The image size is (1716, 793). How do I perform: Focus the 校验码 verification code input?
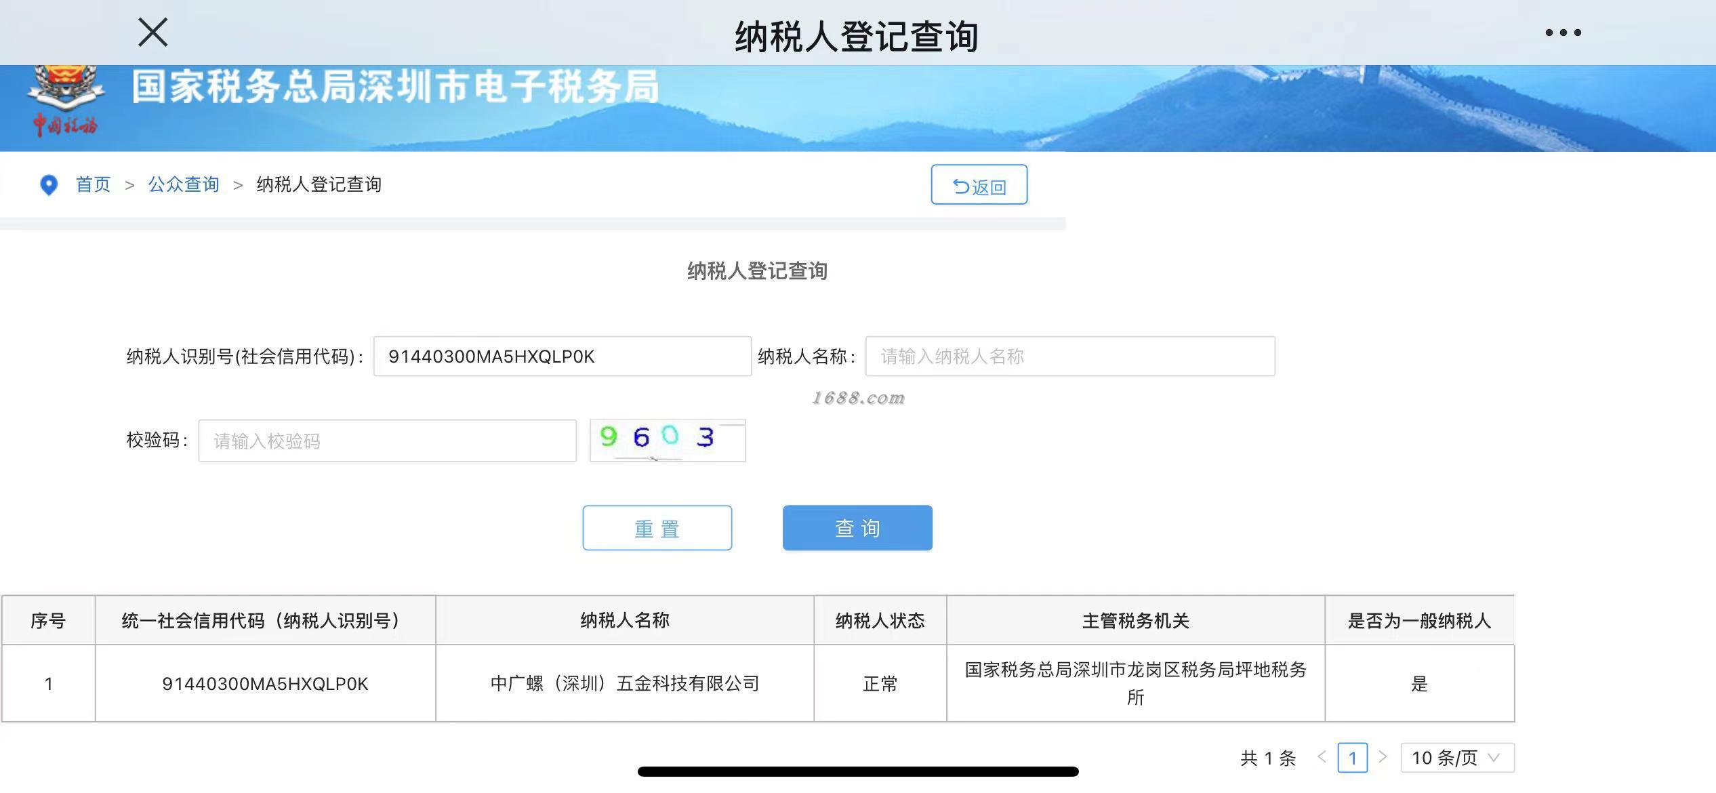387,441
